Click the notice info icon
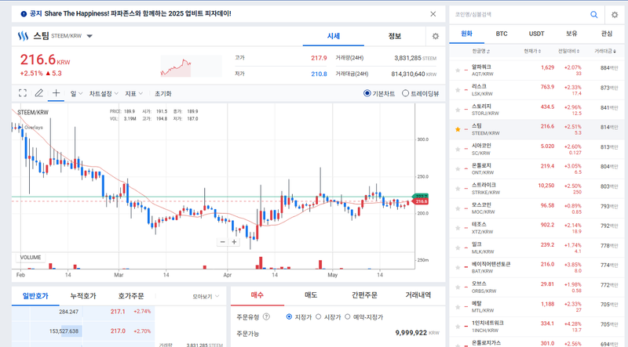Viewport: 628px width, 347px height. coord(24,14)
